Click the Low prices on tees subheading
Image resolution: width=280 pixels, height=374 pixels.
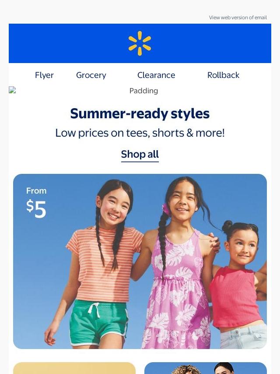(140, 133)
